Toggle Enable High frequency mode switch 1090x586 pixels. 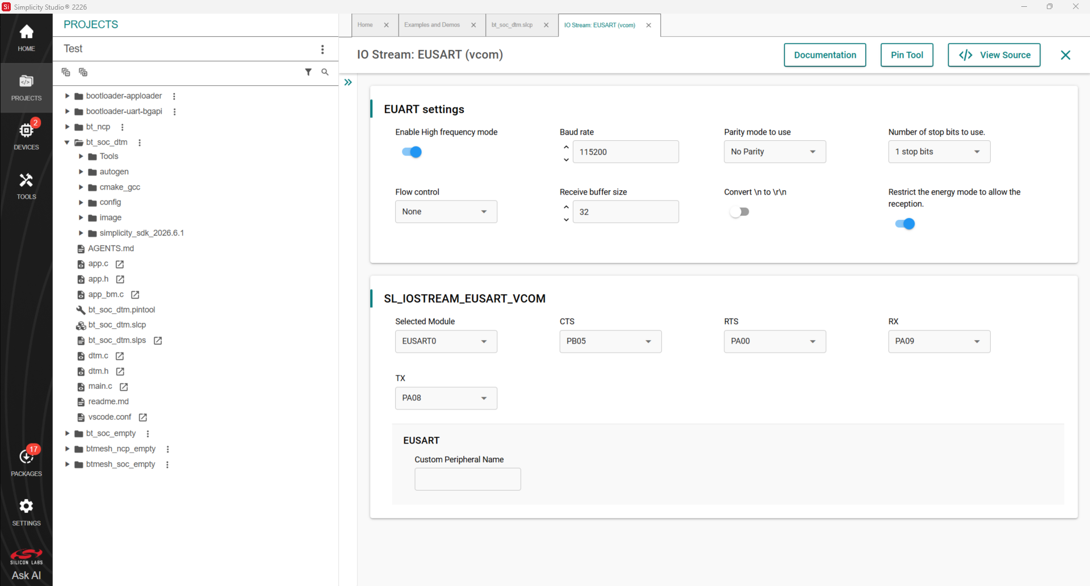tap(412, 152)
